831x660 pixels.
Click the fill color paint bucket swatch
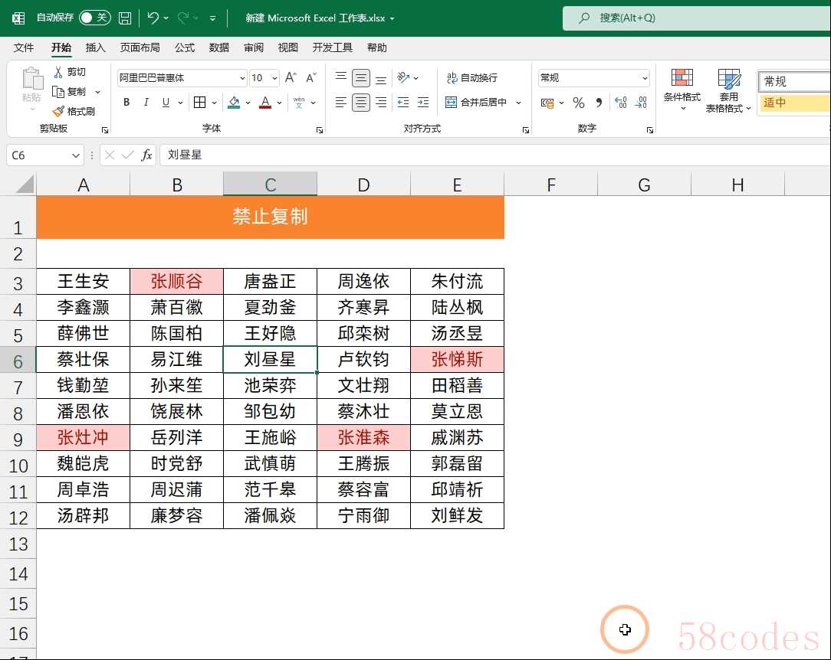tap(235, 103)
